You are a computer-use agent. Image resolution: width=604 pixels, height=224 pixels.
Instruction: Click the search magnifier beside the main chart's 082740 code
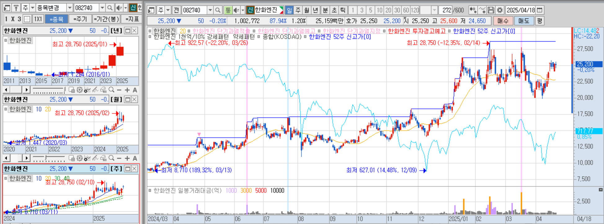point(218,10)
